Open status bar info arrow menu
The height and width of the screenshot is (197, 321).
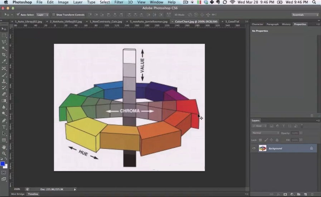tap(75, 189)
